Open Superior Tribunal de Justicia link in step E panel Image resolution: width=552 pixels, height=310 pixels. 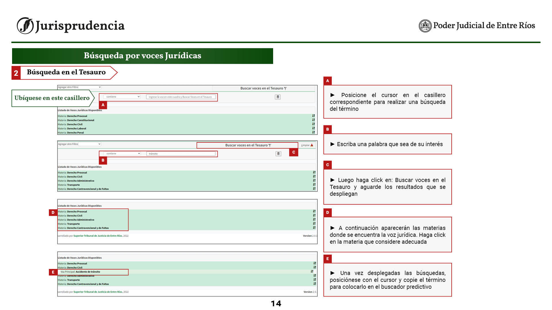point(98,292)
